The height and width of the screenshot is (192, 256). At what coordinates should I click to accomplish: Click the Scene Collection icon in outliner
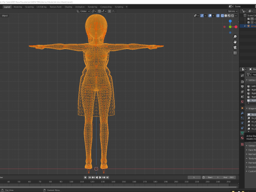(245, 15)
